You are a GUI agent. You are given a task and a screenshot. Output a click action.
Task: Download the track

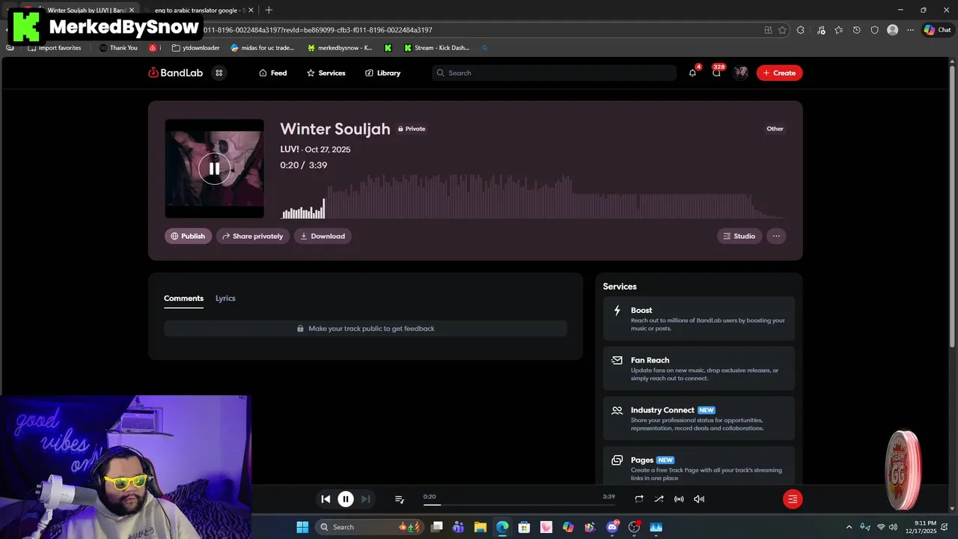[x=323, y=236]
